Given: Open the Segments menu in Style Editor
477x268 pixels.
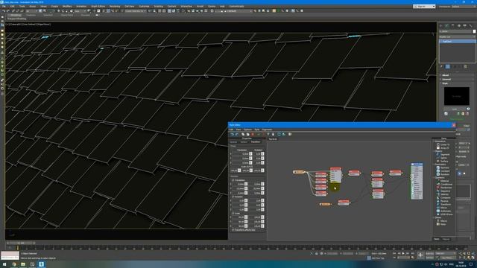Looking at the screenshot, I should [x=267, y=130].
